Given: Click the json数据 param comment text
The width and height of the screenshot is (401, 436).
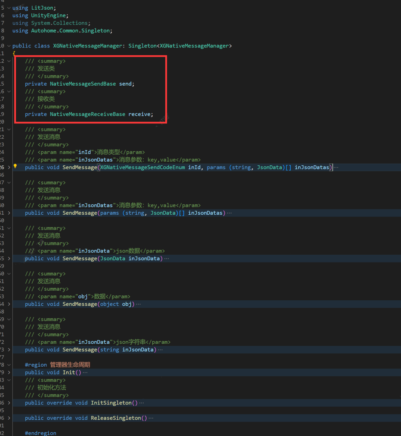Looking at the screenshot, I should 128,251.
